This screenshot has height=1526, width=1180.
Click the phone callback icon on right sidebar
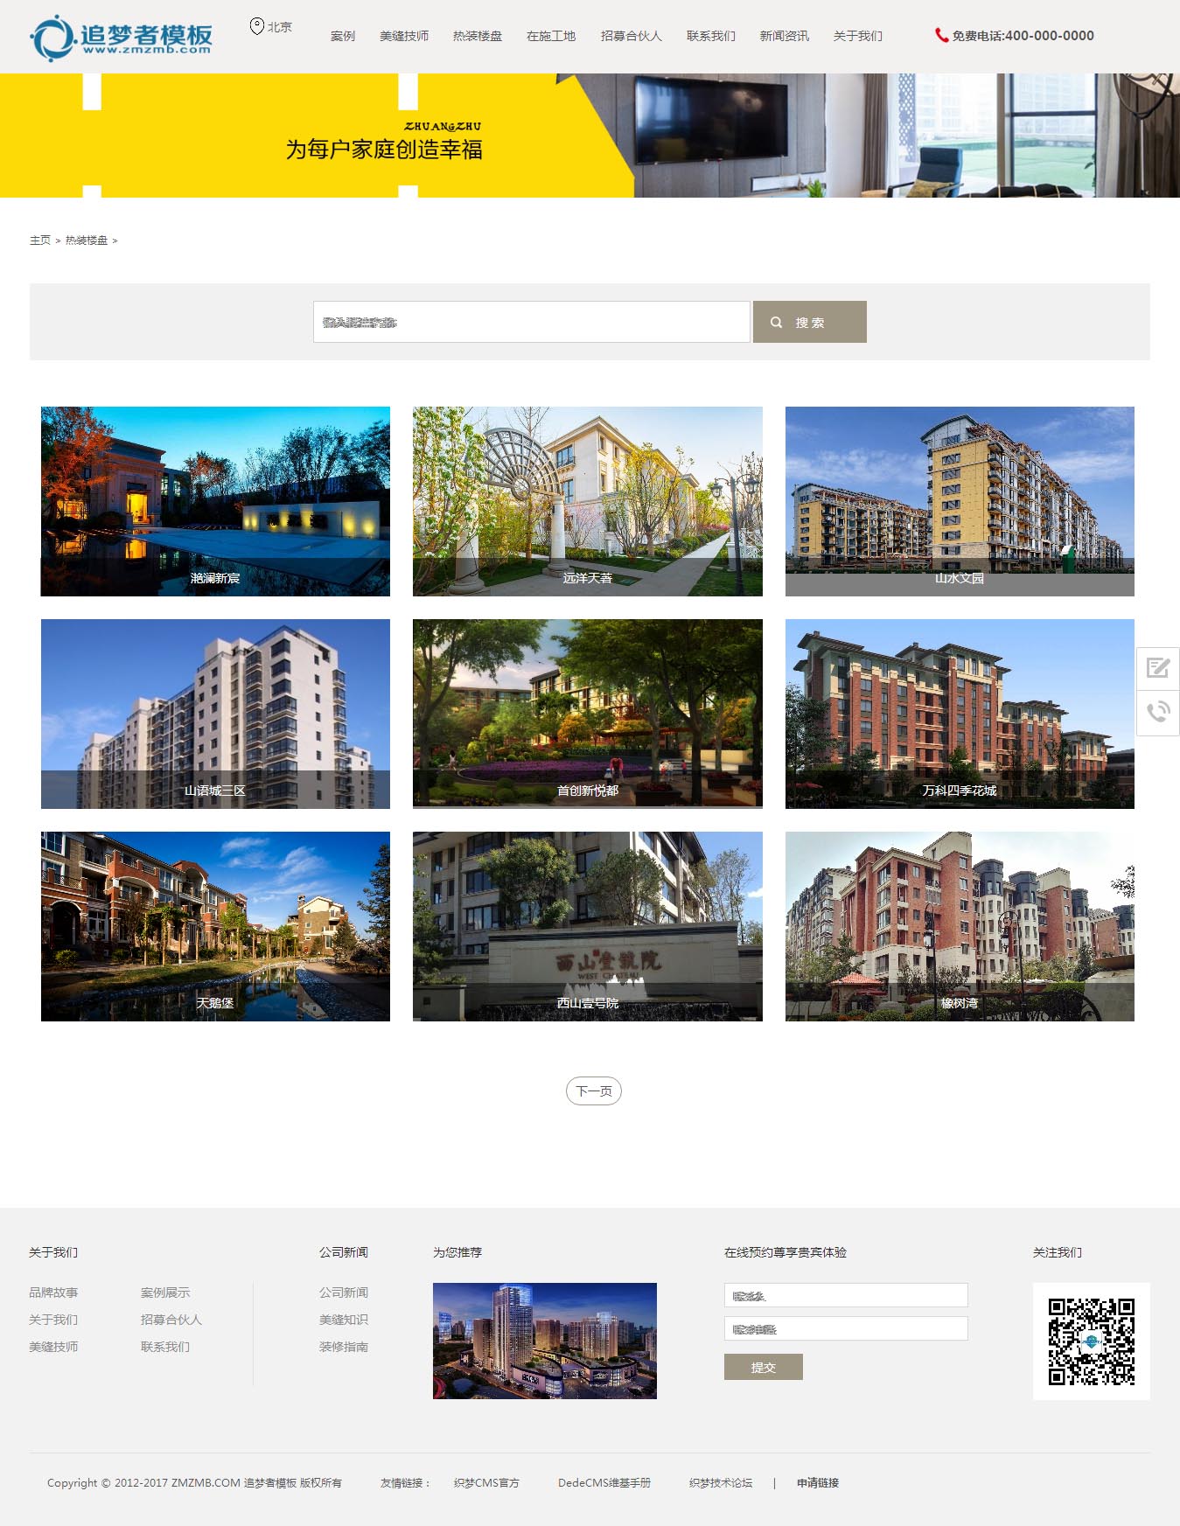(1157, 712)
